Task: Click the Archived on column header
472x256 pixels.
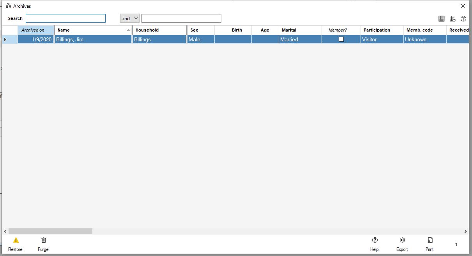Action: [x=35, y=30]
